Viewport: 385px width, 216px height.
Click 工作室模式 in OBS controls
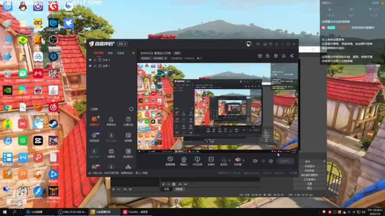click(x=309, y=179)
